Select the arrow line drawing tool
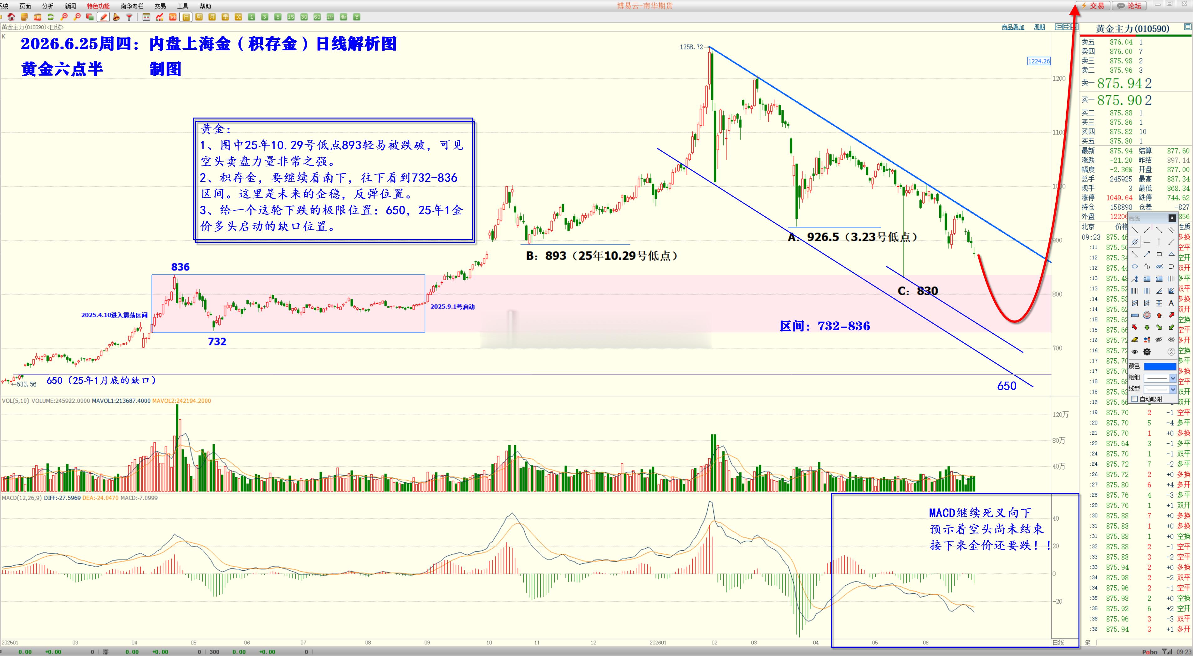 pos(1147,254)
